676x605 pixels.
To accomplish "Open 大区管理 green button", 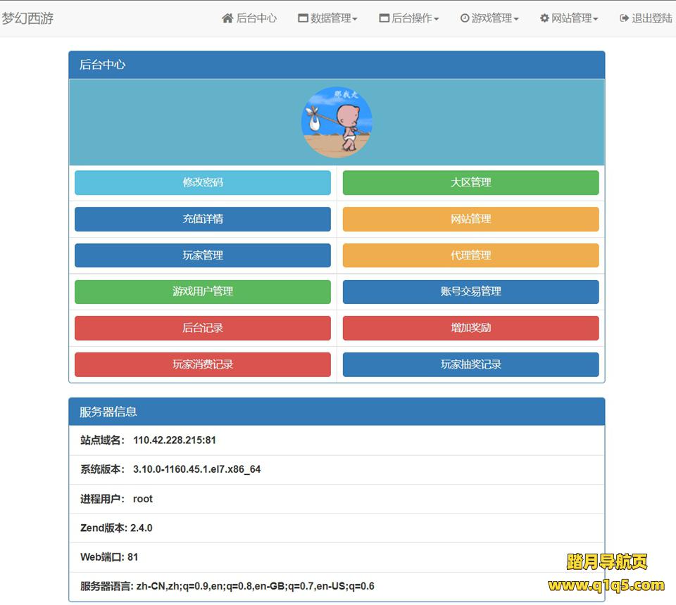I will [470, 182].
